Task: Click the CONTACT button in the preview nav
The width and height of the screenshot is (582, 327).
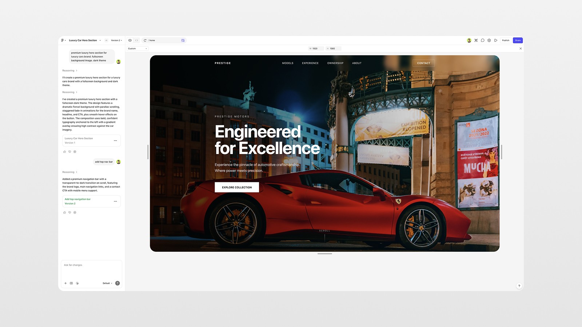Action: [424, 63]
